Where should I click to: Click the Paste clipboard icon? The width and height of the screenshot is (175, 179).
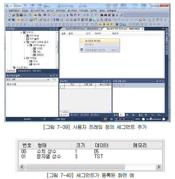75,15
